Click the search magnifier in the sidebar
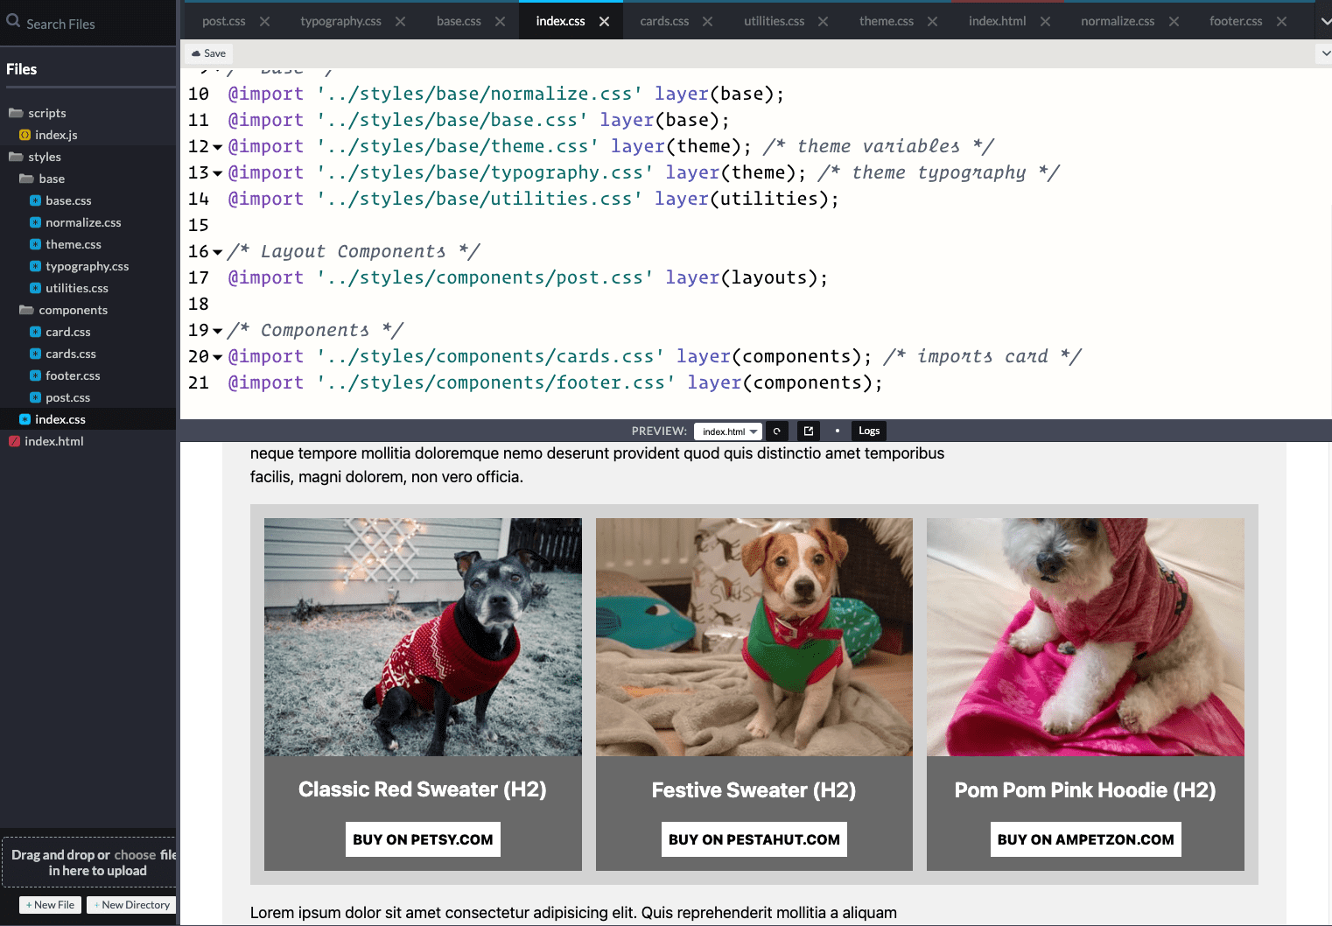 [x=13, y=19]
